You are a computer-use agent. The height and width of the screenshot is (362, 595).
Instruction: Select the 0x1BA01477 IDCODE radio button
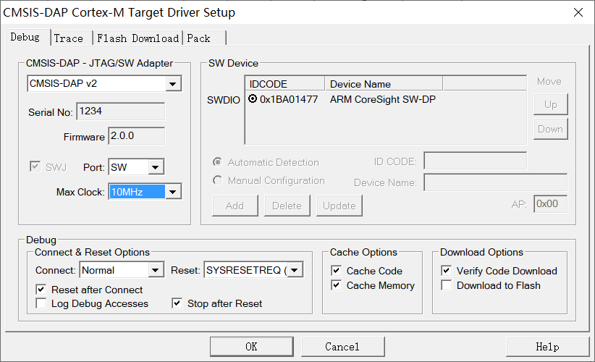click(253, 98)
